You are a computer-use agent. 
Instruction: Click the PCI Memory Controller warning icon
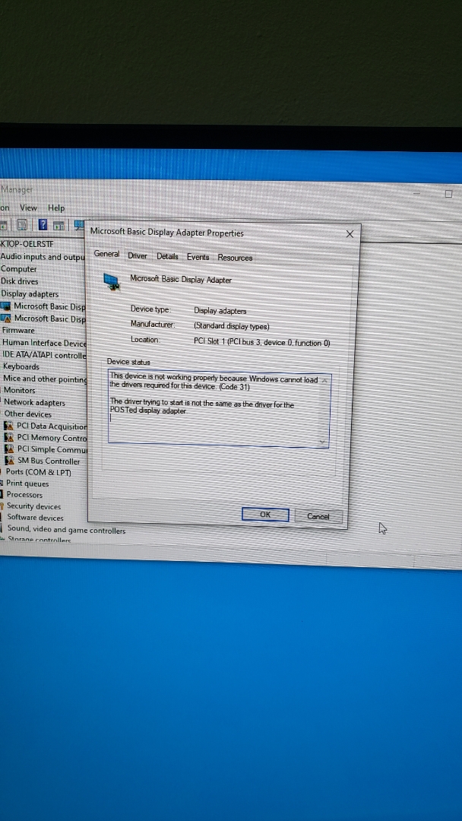pos(9,437)
